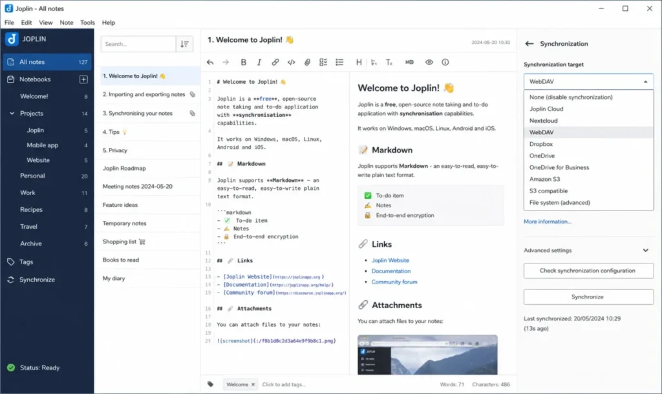Screen dimensions: 662x394
Task: Click the Joplin logo in the sidebar
Action: coord(12,39)
